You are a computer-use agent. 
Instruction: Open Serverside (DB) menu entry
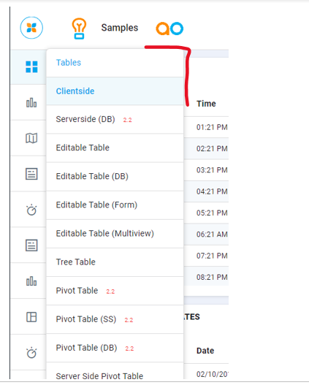coord(115,119)
